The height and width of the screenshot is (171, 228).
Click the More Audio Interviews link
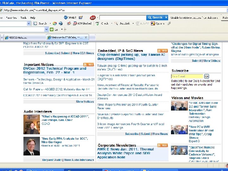79,160
